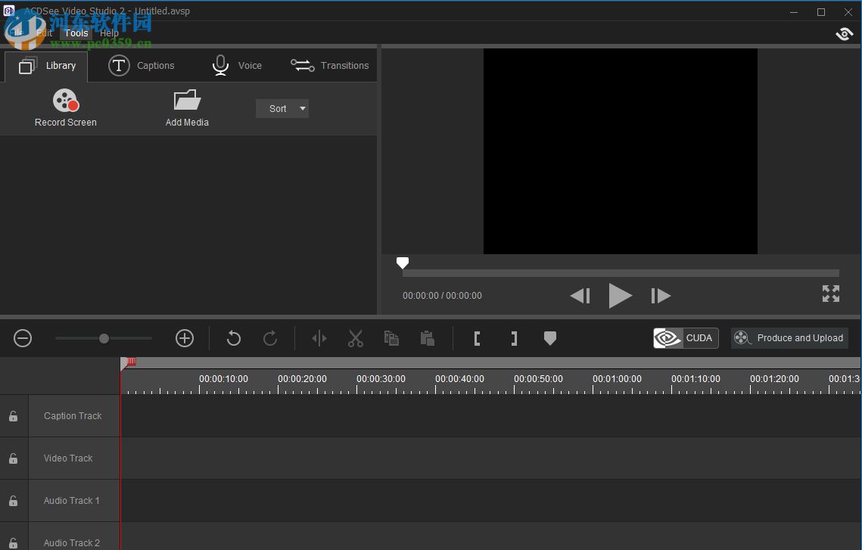
Task: Toggle the CUDA acceleration button
Action: pos(686,338)
